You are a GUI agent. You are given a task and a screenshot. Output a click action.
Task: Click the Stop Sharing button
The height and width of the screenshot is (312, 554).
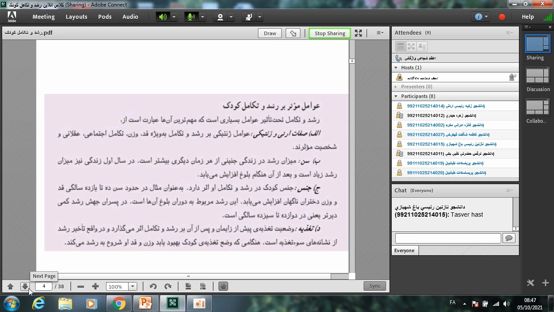pyautogui.click(x=330, y=33)
